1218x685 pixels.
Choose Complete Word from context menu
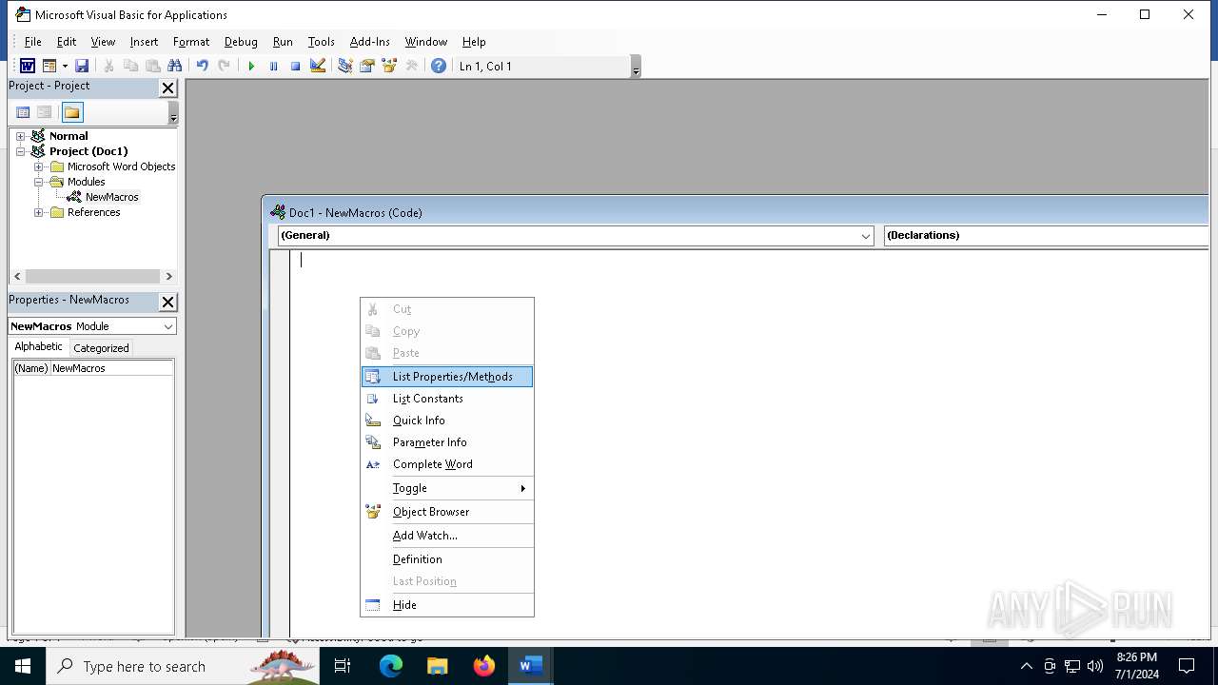[447, 464]
